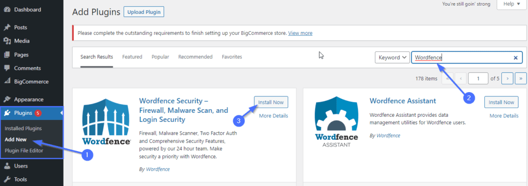528x186 pixels.
Task: Open Plugin File Editor submenu item
Action: click(x=24, y=150)
